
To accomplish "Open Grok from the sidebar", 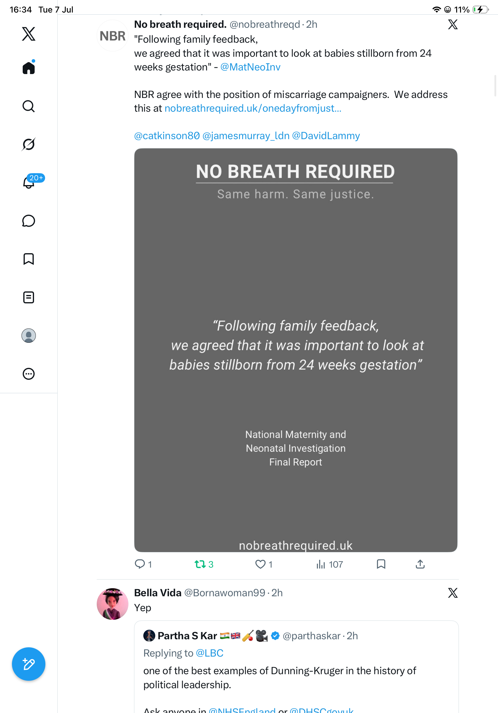I will (29, 144).
